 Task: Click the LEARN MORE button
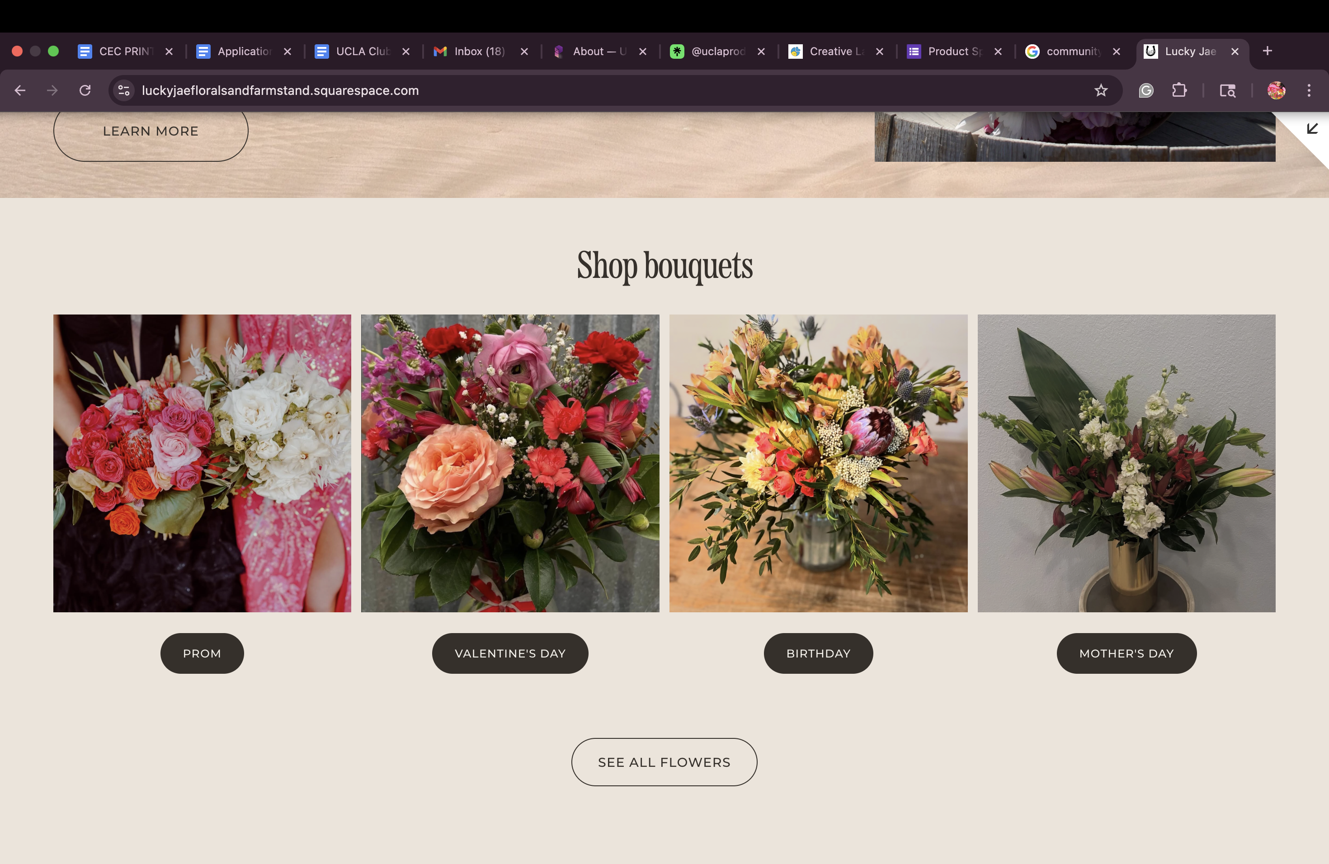point(151,131)
